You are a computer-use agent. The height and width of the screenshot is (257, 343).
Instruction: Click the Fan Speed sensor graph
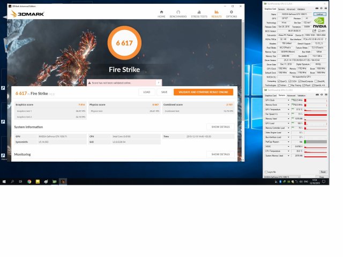pos(316,114)
